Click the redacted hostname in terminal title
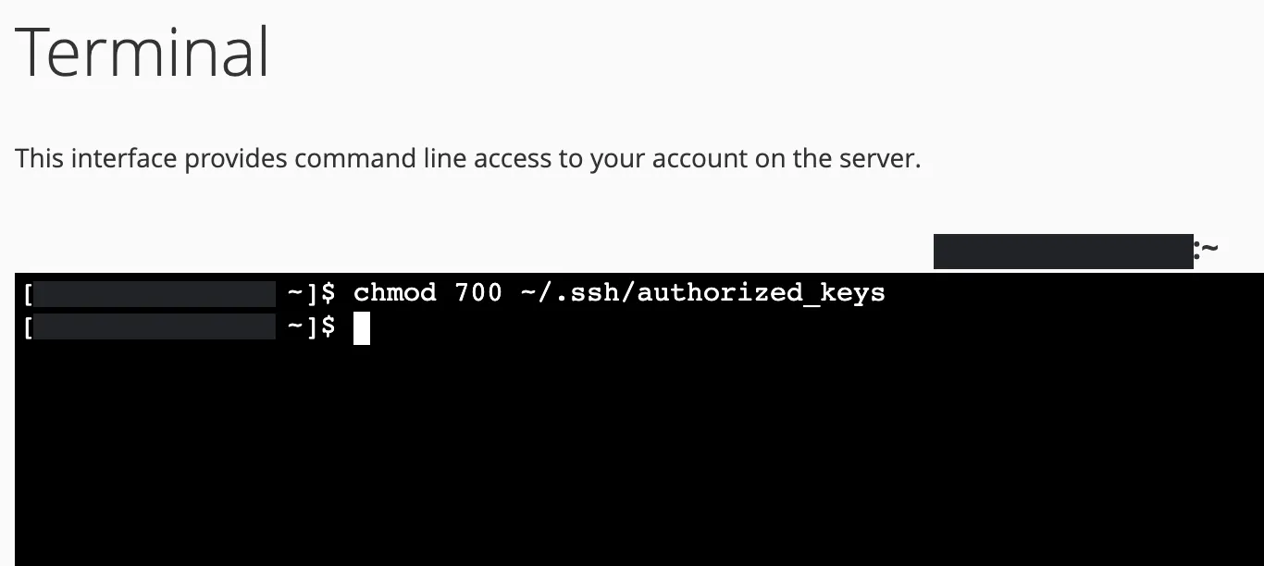 pos(1062,252)
